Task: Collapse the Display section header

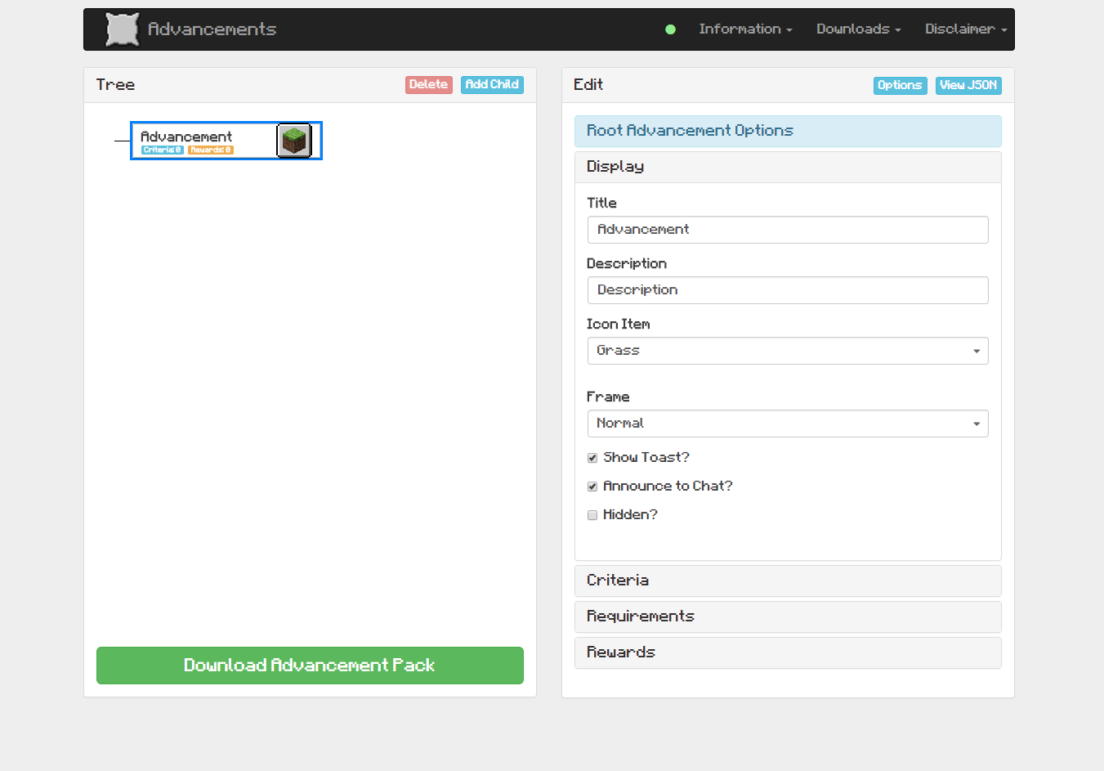Action: point(788,167)
